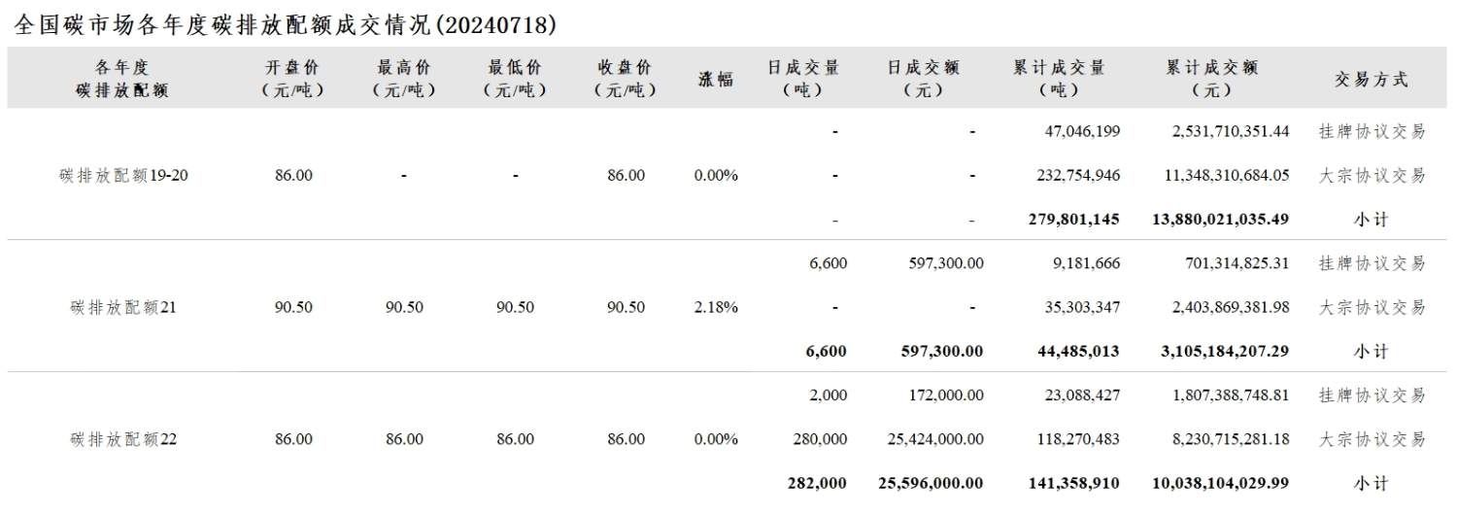Click the 收盘价 column header

point(626,79)
